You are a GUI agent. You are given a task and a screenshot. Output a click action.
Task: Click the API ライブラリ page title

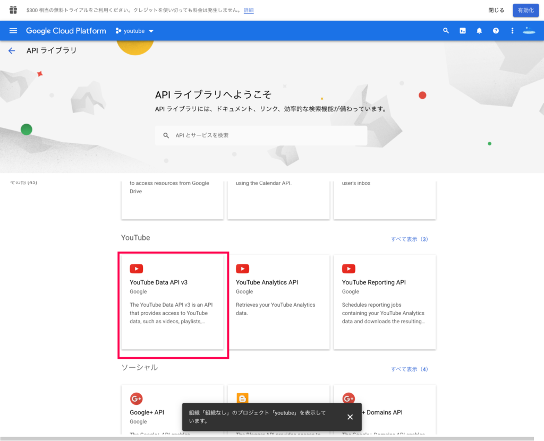(x=52, y=50)
